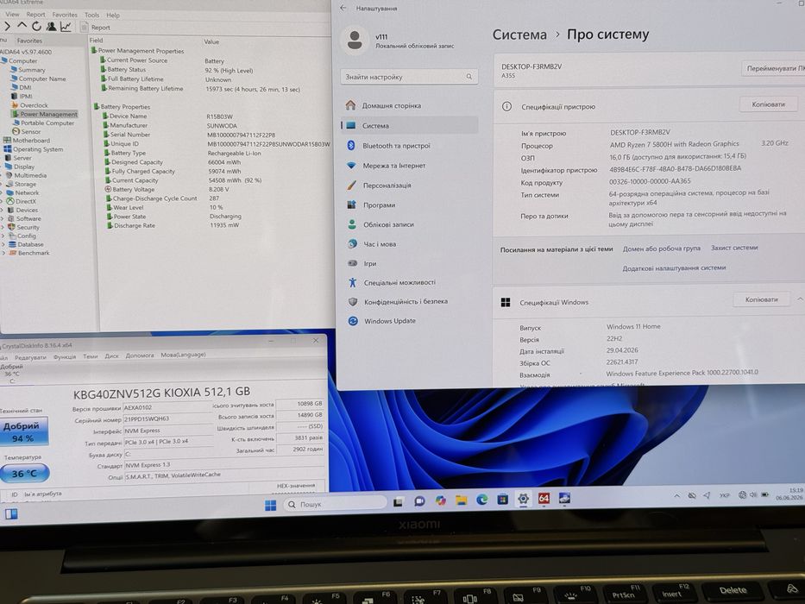805x604 pixels.
Task: Click the Добрий 94 % health status box
Action: coord(23,431)
